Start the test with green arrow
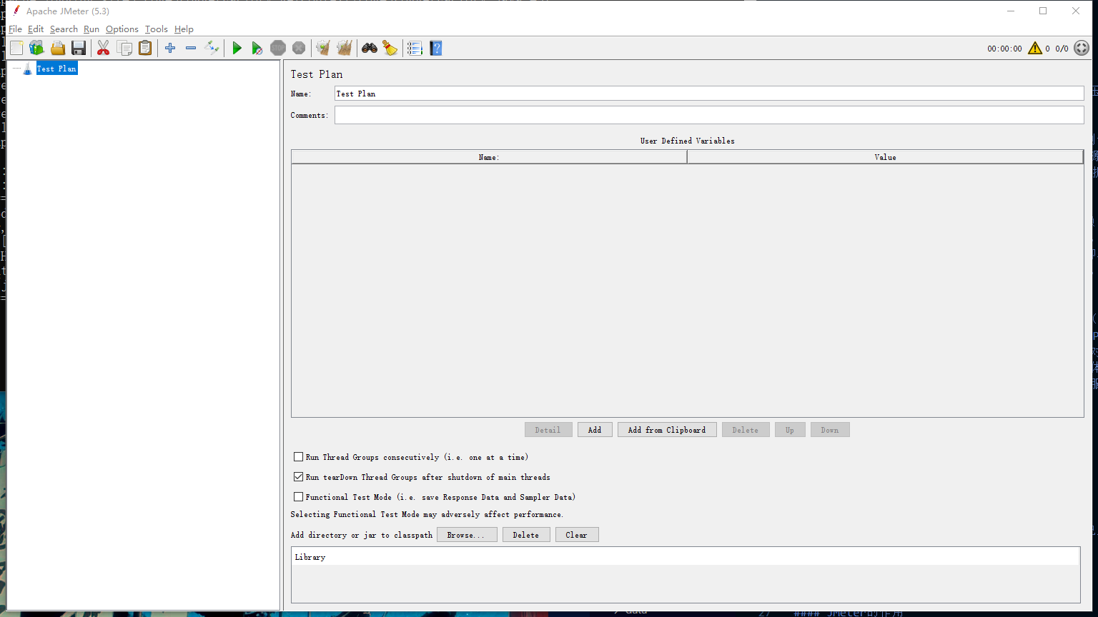The width and height of the screenshot is (1098, 617). coord(237,48)
